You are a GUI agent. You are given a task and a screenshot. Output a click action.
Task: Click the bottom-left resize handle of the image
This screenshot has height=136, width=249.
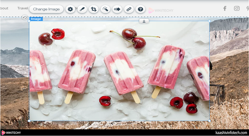29,121
